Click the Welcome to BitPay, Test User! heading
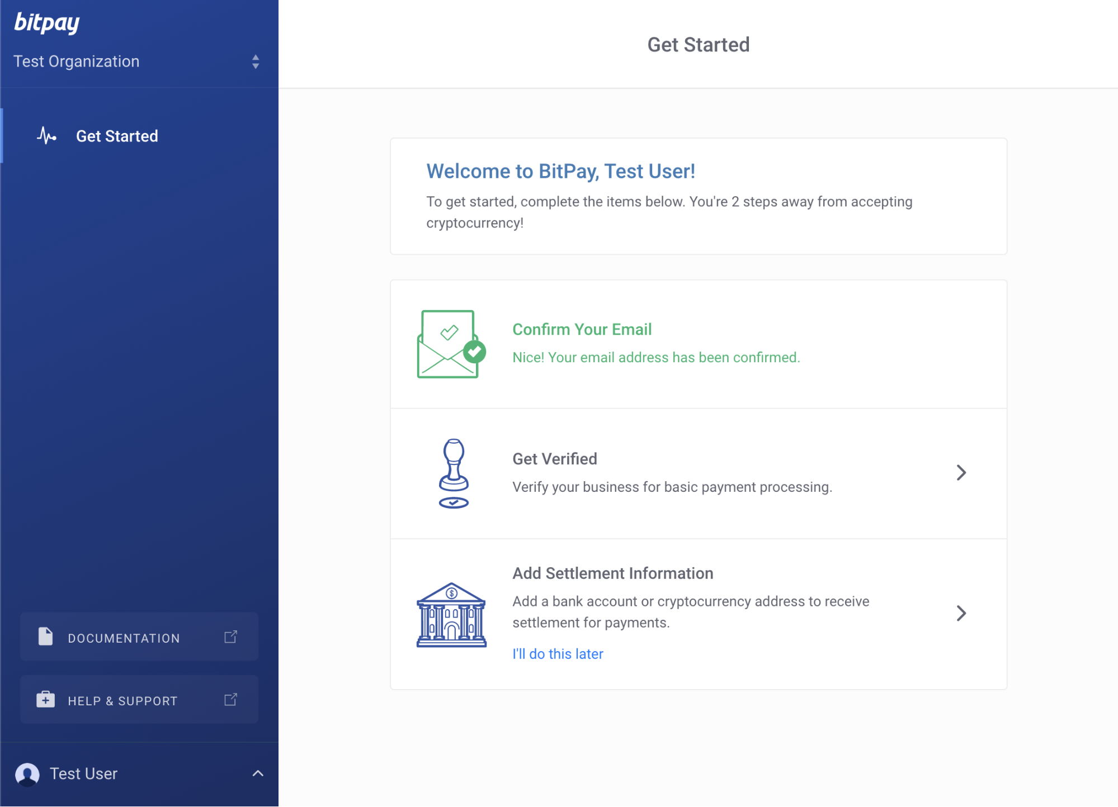 click(x=561, y=172)
